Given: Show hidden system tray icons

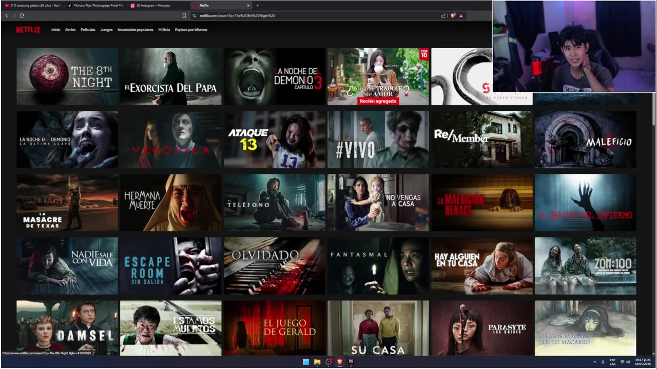Looking at the screenshot, I should coord(595,362).
